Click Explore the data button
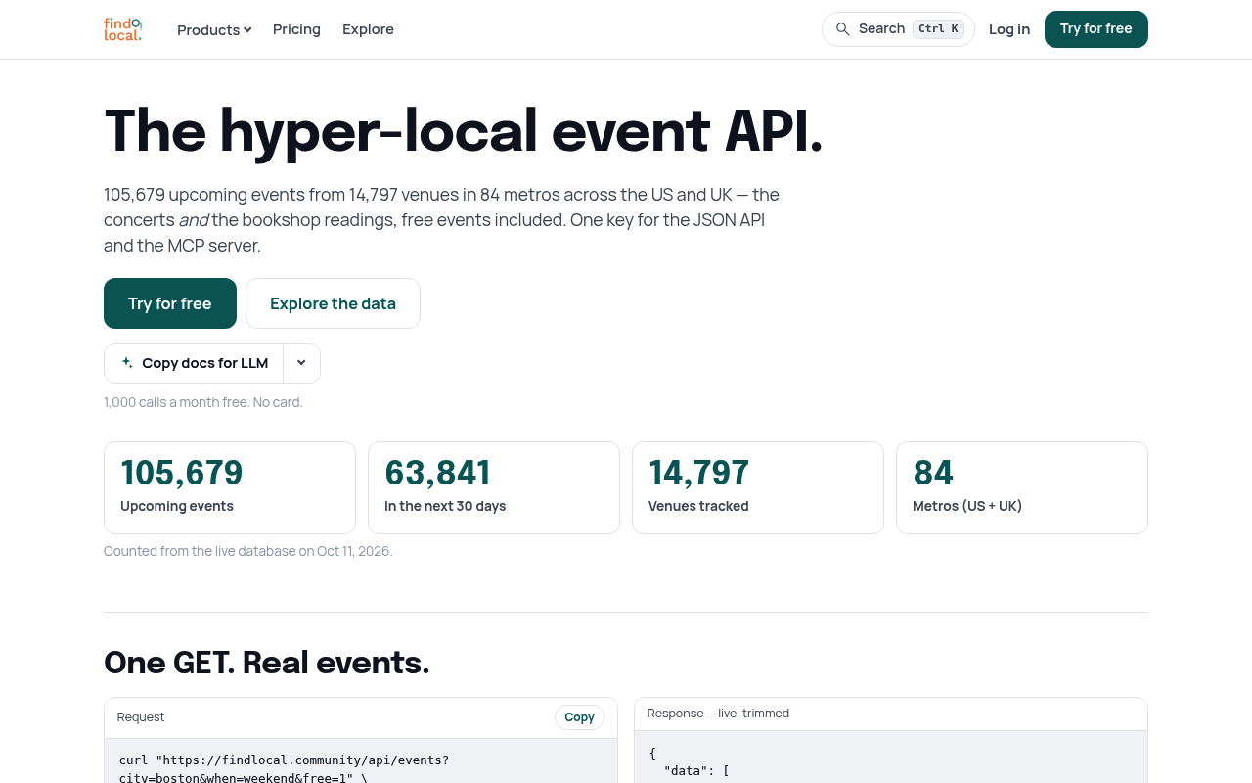 click(x=333, y=303)
